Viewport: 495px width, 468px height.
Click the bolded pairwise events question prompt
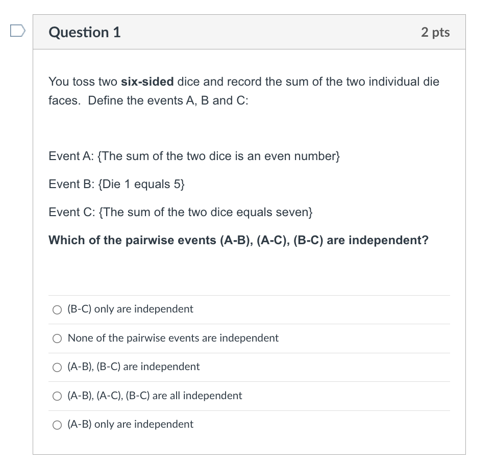(238, 240)
